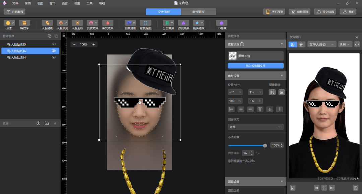Open the 3D特效 tool
This screenshot has width=362, height=194.
(x=222, y=25)
